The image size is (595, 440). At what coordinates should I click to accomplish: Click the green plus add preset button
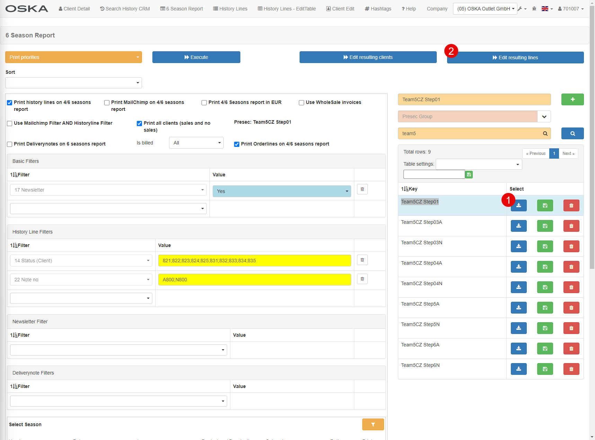(572, 99)
